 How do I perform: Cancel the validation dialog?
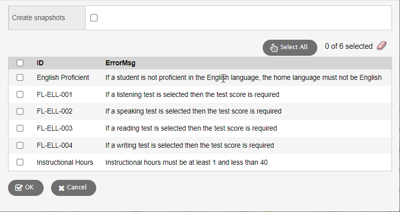[x=74, y=188]
